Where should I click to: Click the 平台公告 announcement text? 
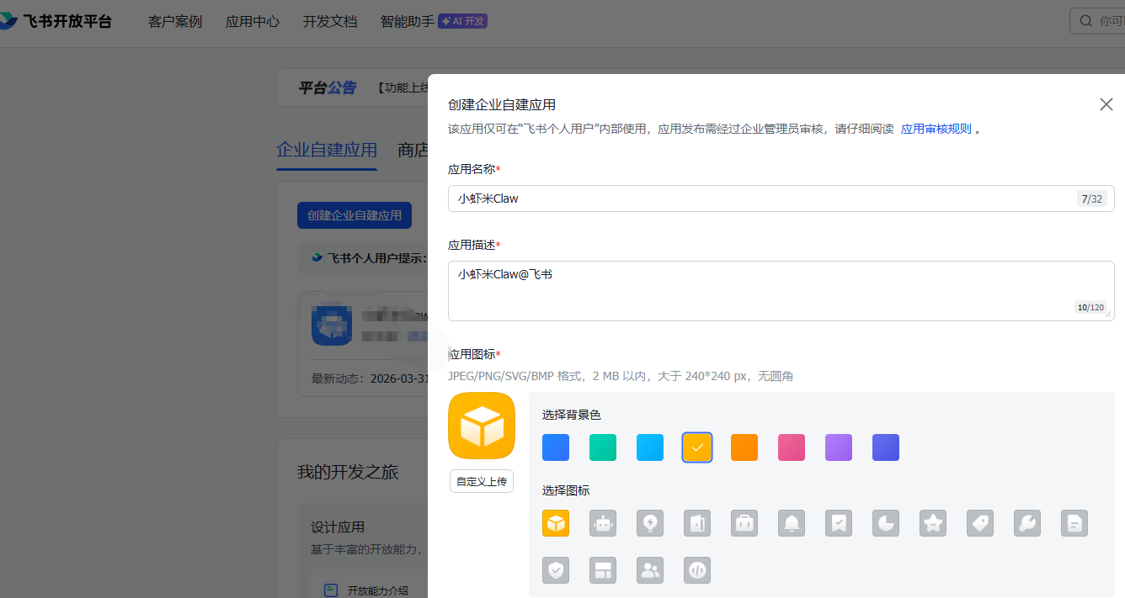(328, 87)
